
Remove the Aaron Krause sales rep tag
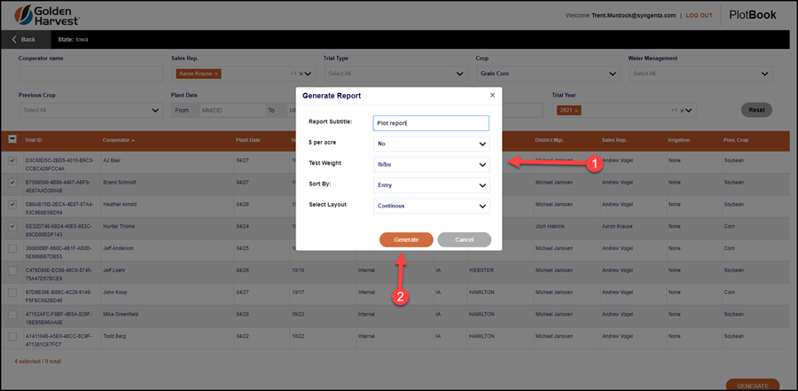(x=216, y=74)
